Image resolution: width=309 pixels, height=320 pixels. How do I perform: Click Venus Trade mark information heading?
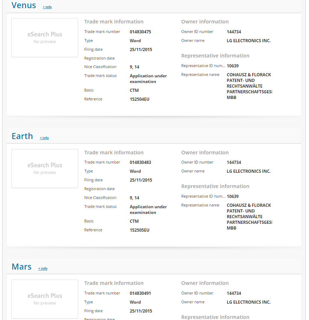point(114,22)
